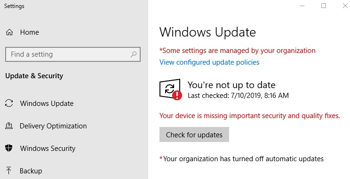Image resolution: width=350 pixels, height=179 pixels.
Task: Go to the Home settings page
Action: point(30,32)
